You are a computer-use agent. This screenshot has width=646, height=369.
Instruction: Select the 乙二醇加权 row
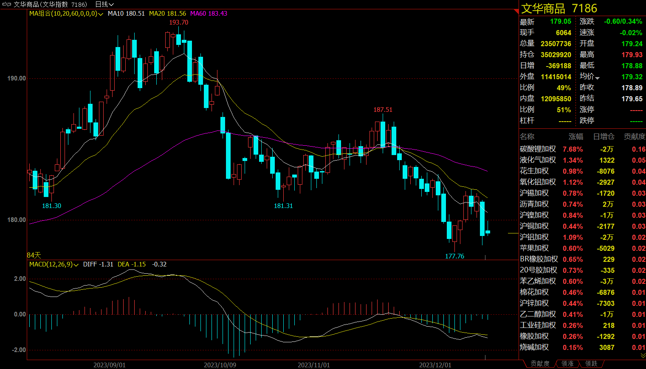[x=582, y=314]
